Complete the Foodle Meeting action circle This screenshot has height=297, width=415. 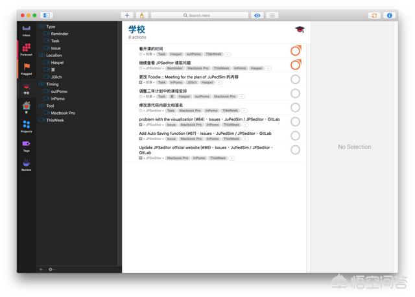coord(295,79)
